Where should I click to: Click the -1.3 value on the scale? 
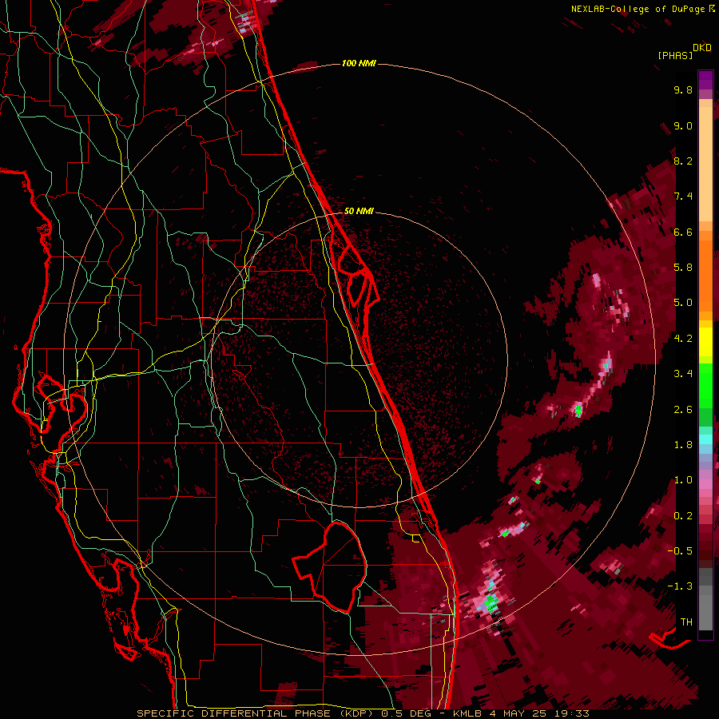pyautogui.click(x=680, y=586)
